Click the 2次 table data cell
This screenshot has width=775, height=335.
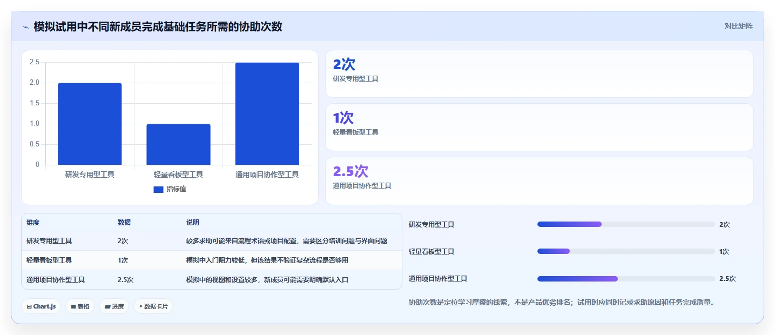(x=123, y=241)
